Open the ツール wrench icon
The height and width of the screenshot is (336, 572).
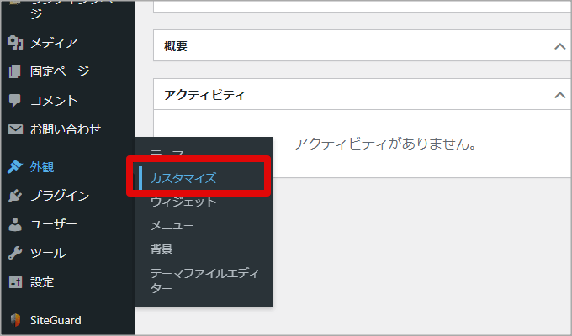[x=15, y=253]
